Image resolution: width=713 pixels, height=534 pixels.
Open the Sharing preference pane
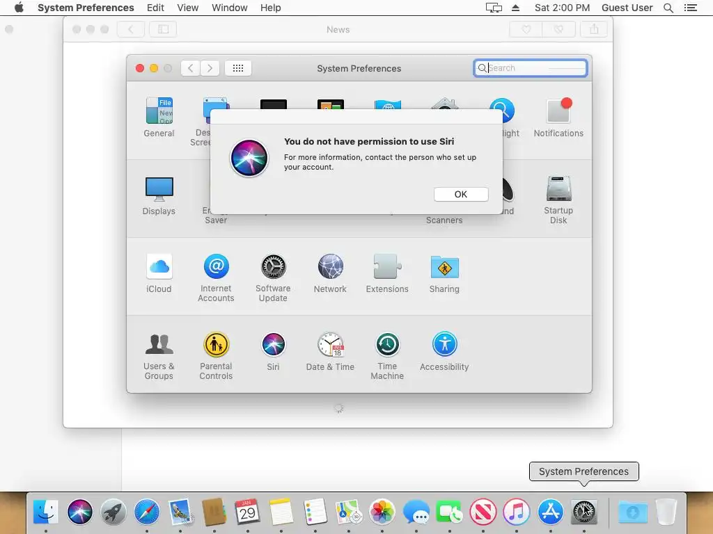444,273
